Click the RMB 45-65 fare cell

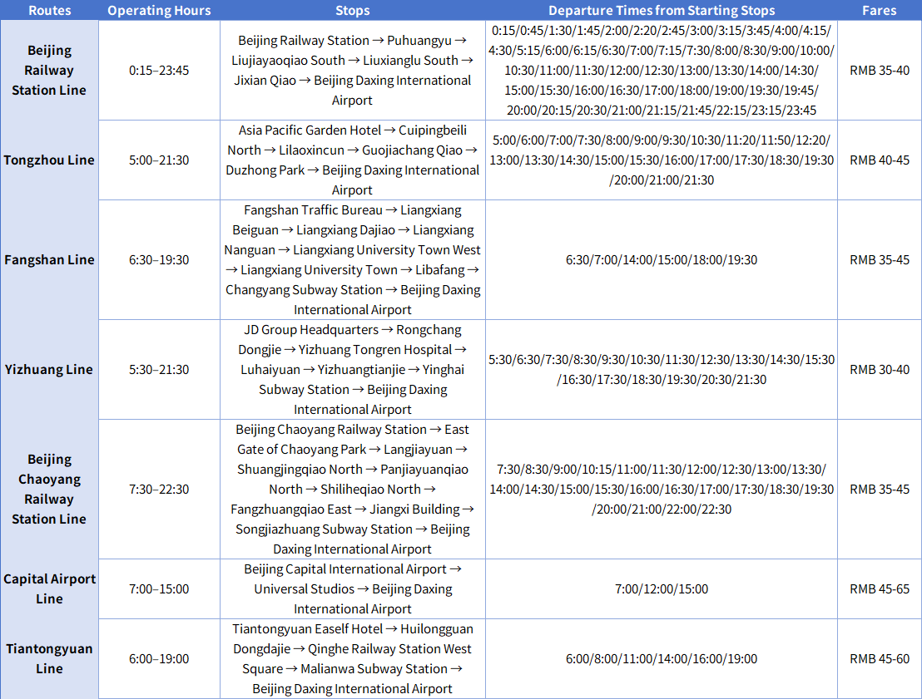[880, 588]
